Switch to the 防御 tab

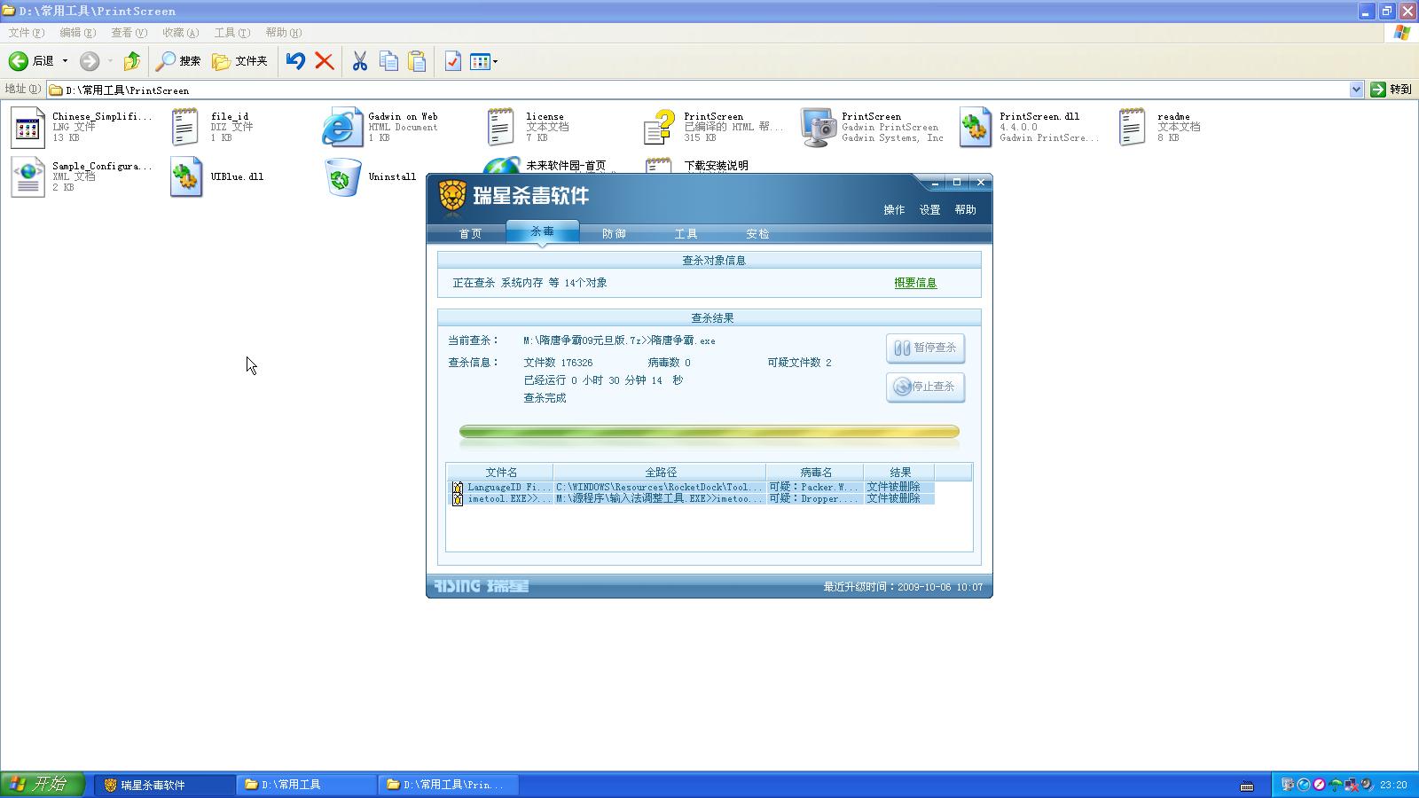click(x=614, y=234)
